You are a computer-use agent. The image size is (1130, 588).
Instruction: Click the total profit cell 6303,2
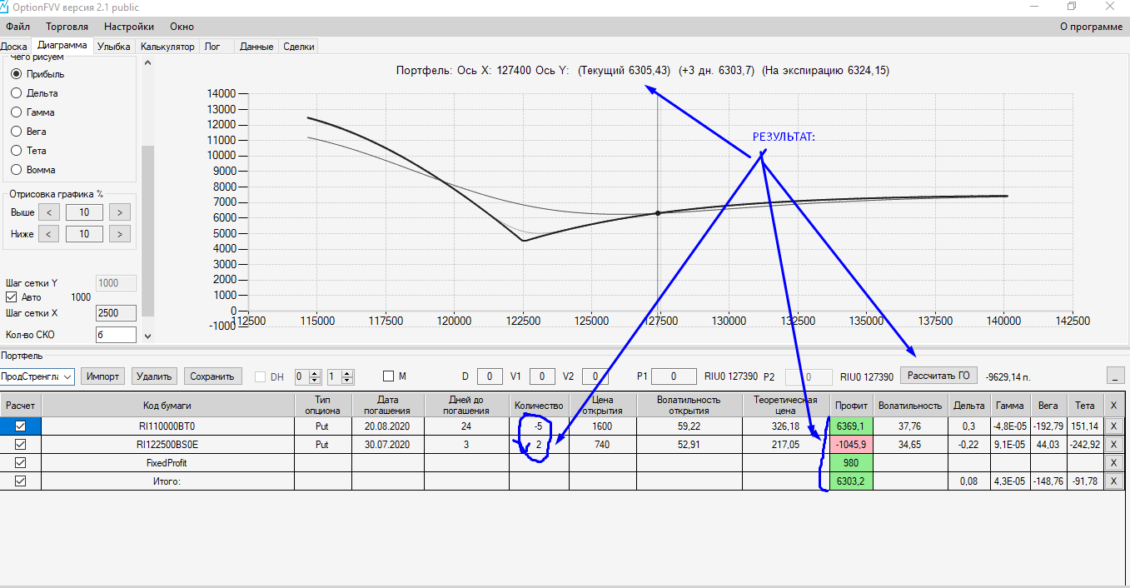849,481
